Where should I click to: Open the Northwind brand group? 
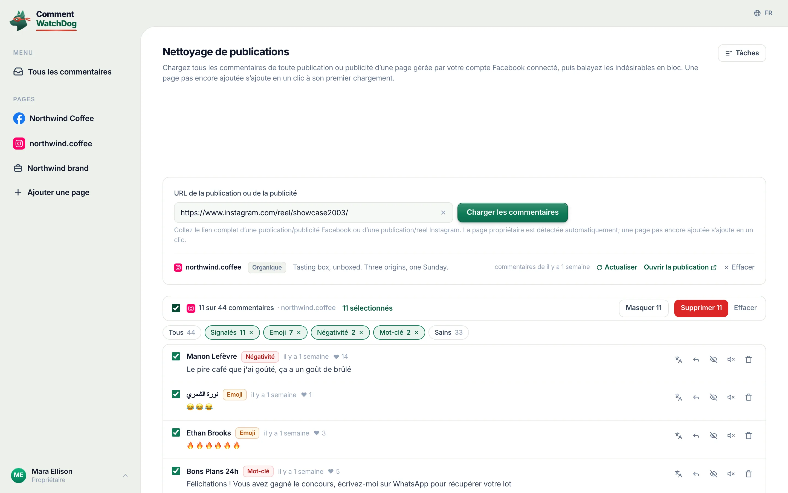[x=51, y=168]
